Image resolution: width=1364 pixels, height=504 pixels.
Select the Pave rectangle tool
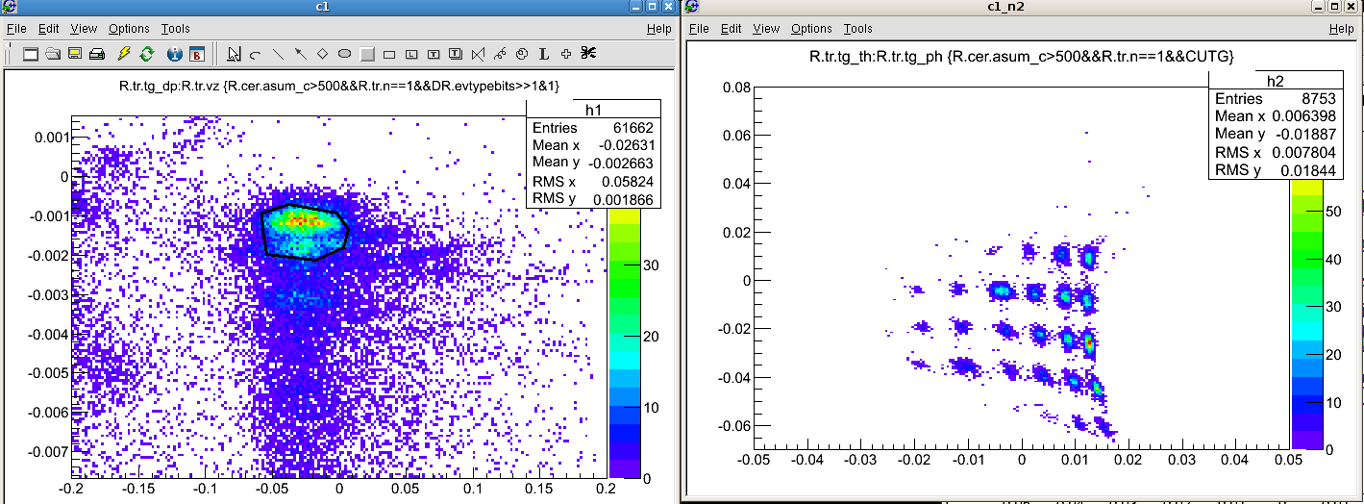388,54
